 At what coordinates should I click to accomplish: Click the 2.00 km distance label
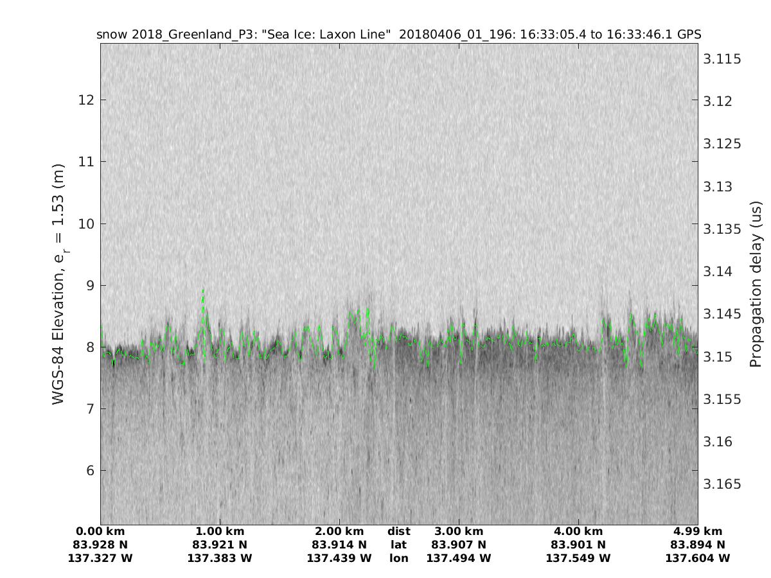(339, 532)
